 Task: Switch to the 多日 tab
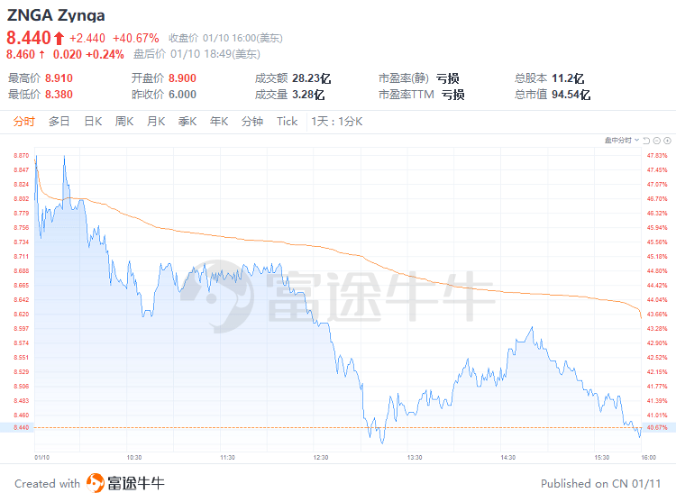click(59, 122)
